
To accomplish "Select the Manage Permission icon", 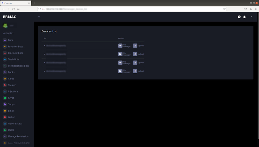I will pos(5,136).
